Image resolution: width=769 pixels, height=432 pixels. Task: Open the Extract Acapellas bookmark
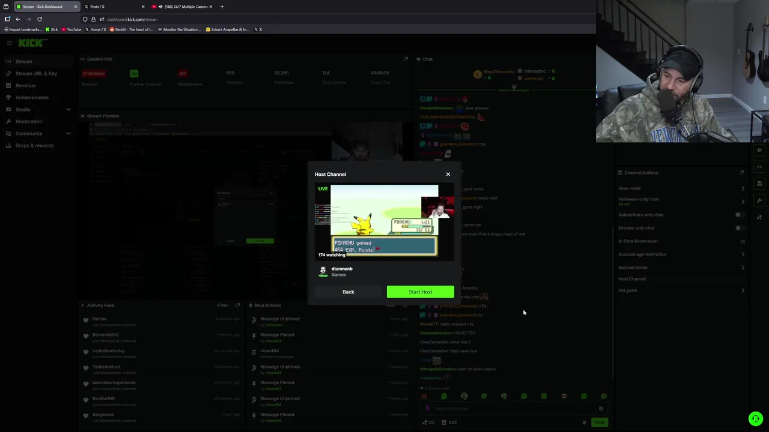click(x=227, y=29)
